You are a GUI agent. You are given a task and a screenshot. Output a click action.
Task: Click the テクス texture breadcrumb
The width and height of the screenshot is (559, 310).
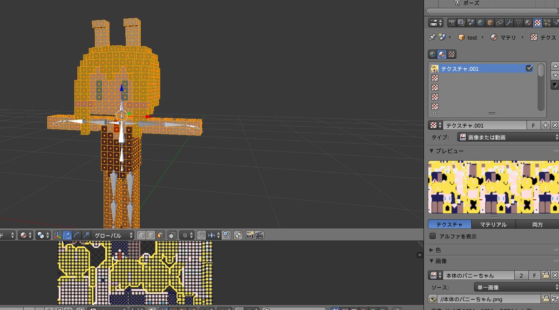pos(543,38)
